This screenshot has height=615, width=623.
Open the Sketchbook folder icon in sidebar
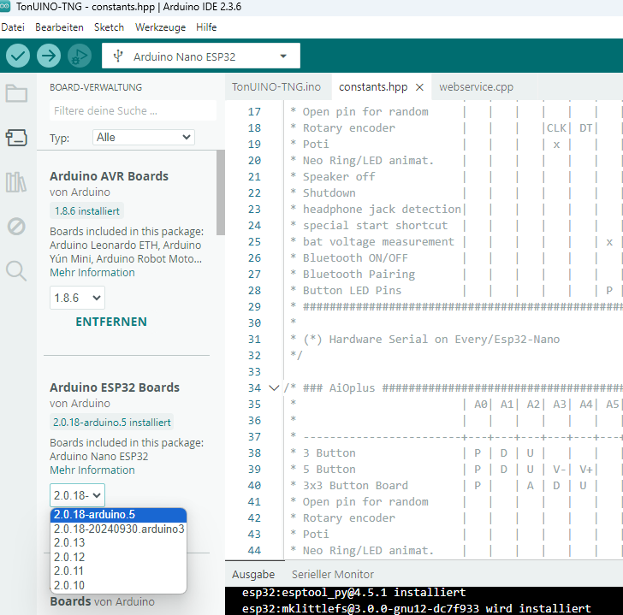pyautogui.click(x=16, y=93)
